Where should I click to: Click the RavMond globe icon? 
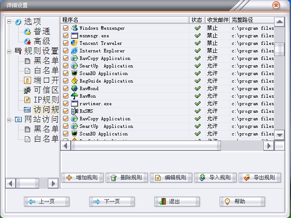(75, 88)
